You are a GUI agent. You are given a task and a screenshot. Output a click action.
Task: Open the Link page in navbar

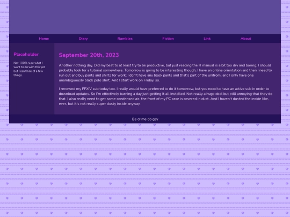pyautogui.click(x=207, y=39)
